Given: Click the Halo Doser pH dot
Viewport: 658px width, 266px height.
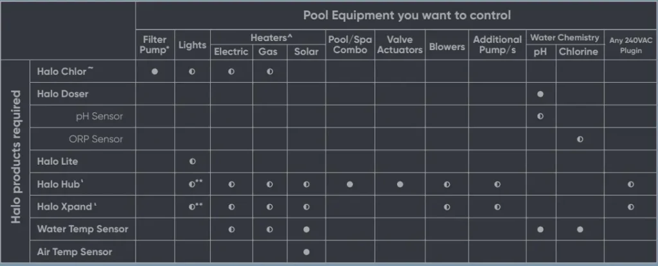Looking at the screenshot, I should [540, 94].
